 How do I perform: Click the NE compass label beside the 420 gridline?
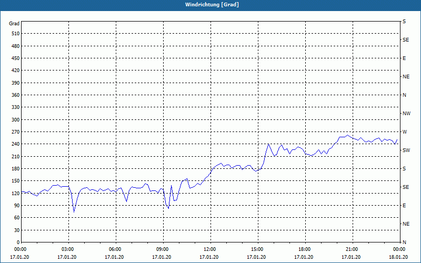click(406, 77)
